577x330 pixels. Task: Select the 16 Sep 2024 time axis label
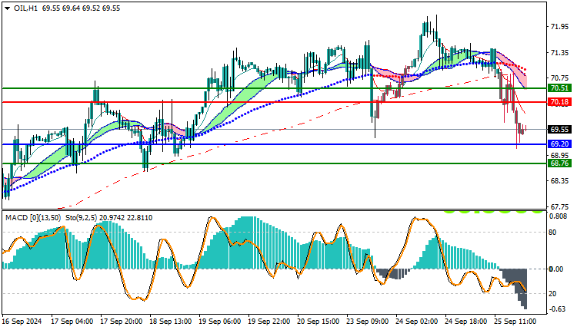click(22, 322)
